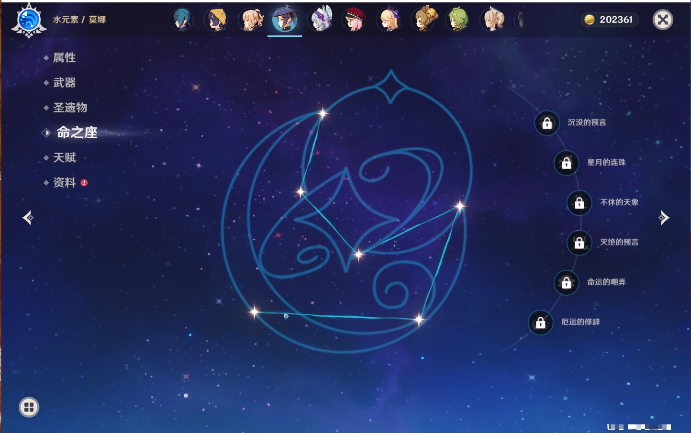Switch to the 天赋 talents page
This screenshot has height=433, width=691.
(x=65, y=157)
